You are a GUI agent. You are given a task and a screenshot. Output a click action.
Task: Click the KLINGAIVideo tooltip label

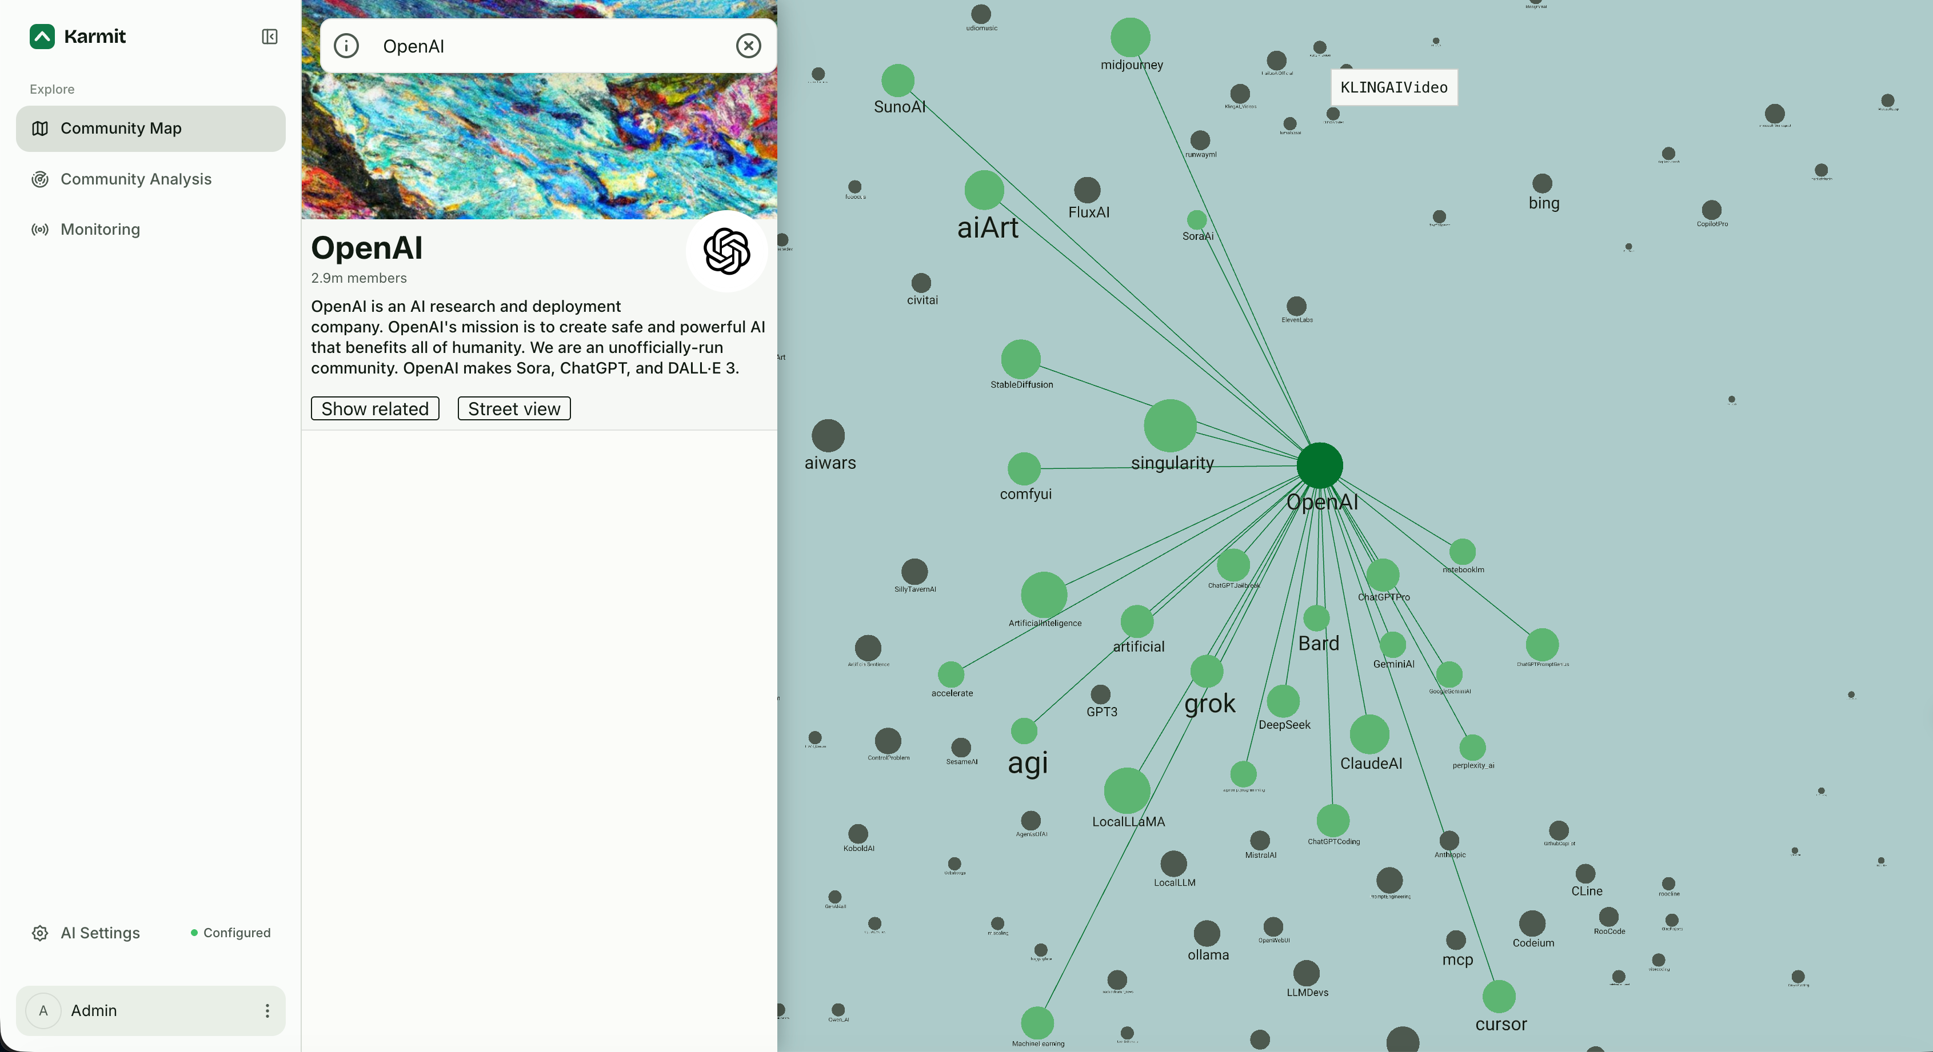point(1394,88)
